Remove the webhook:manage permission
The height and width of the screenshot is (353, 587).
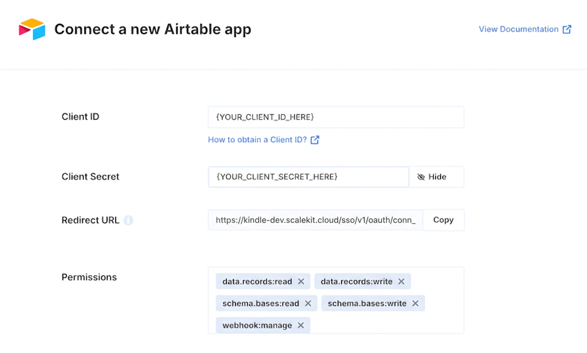coord(301,325)
